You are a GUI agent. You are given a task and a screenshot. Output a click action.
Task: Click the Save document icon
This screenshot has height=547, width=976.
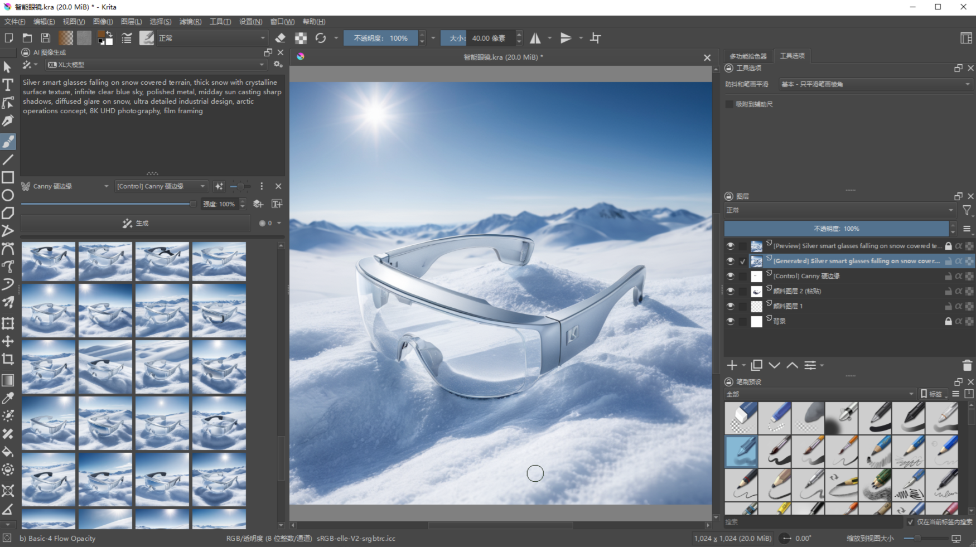46,38
